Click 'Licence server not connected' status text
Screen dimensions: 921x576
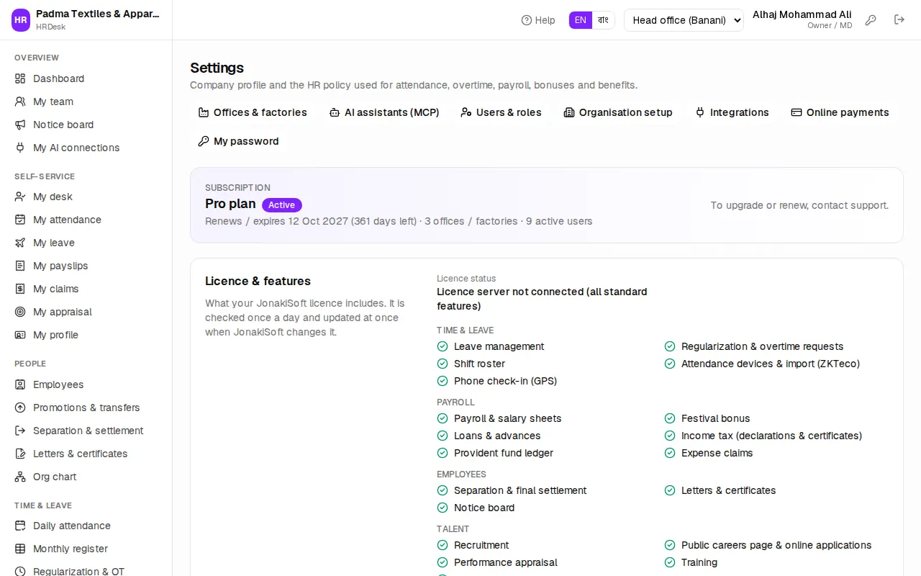tap(542, 299)
